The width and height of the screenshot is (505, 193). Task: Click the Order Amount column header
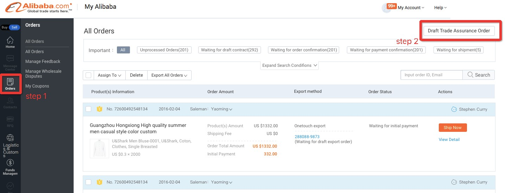coord(220,92)
